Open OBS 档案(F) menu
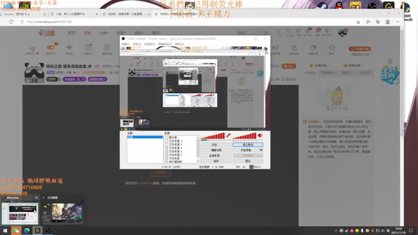The image size is (418, 235). tap(125, 44)
